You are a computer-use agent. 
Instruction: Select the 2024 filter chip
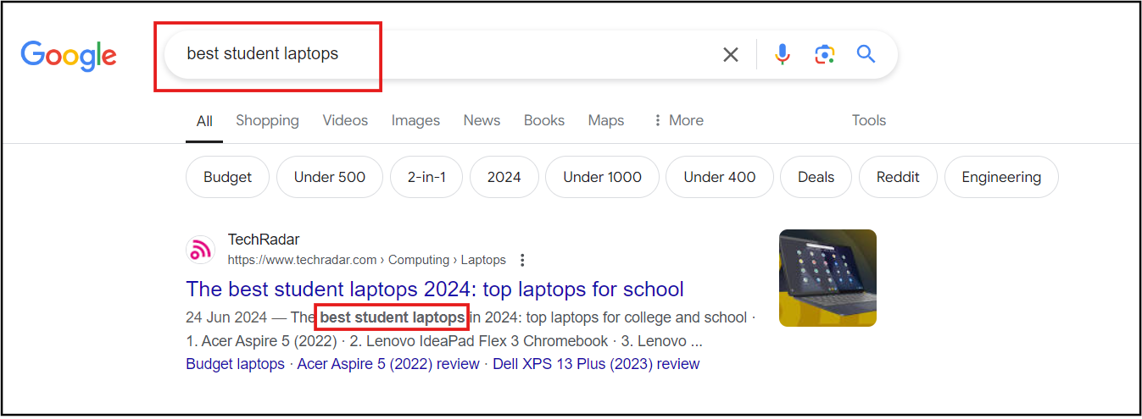click(x=504, y=177)
